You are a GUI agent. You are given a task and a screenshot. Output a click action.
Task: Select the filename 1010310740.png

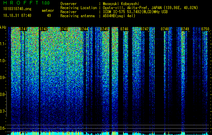[18, 9]
